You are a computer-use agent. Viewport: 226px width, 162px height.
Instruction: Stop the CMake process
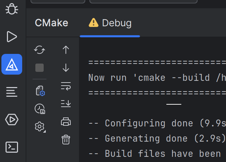(40, 68)
